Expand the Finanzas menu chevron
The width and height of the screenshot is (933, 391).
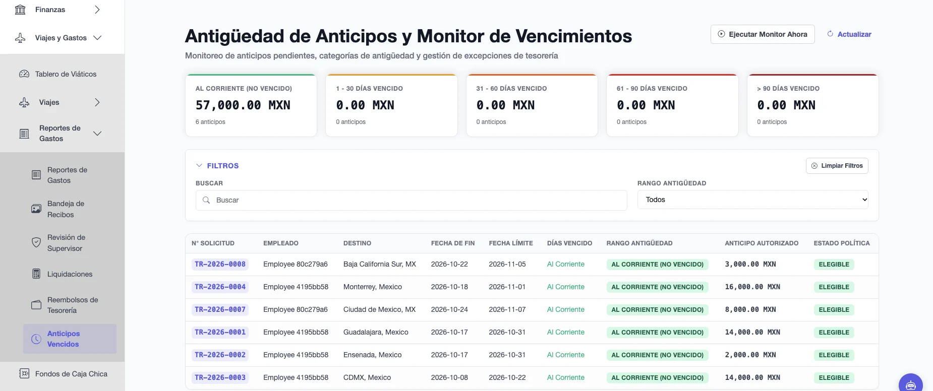pos(97,10)
